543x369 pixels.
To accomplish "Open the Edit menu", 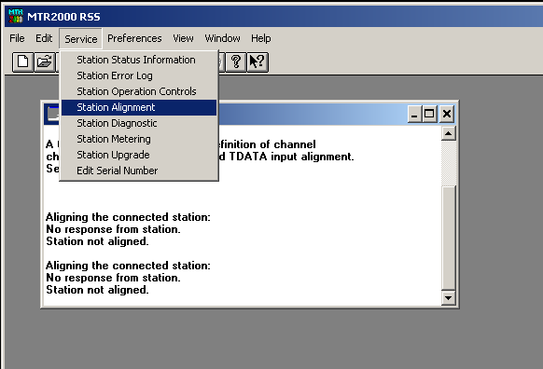I will [44, 38].
